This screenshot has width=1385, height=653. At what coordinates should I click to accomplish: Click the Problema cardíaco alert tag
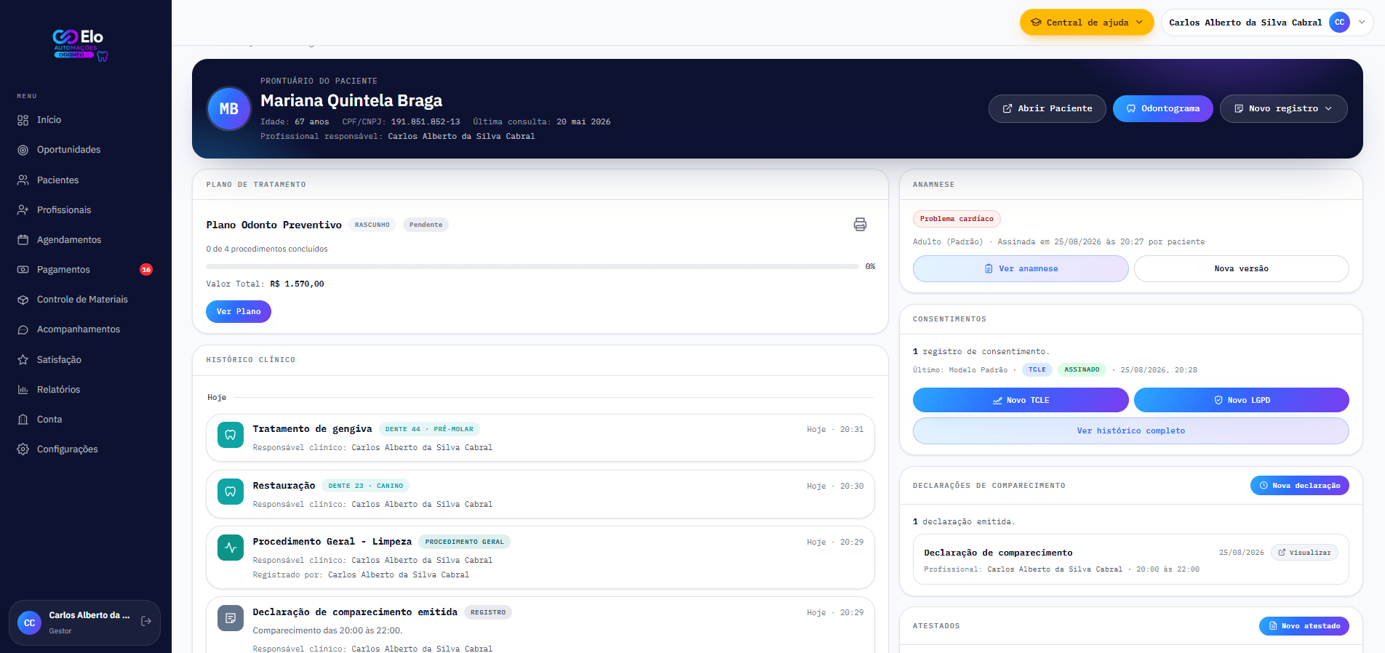(957, 219)
